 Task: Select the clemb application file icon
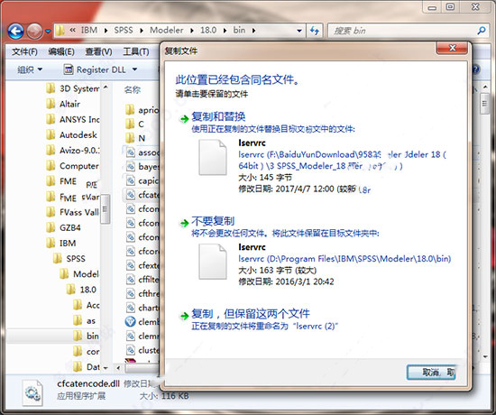coord(131,321)
